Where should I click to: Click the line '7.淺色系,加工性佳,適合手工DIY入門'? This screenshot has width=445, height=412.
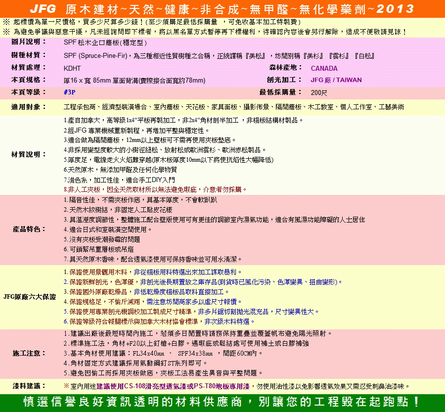tap(119, 180)
